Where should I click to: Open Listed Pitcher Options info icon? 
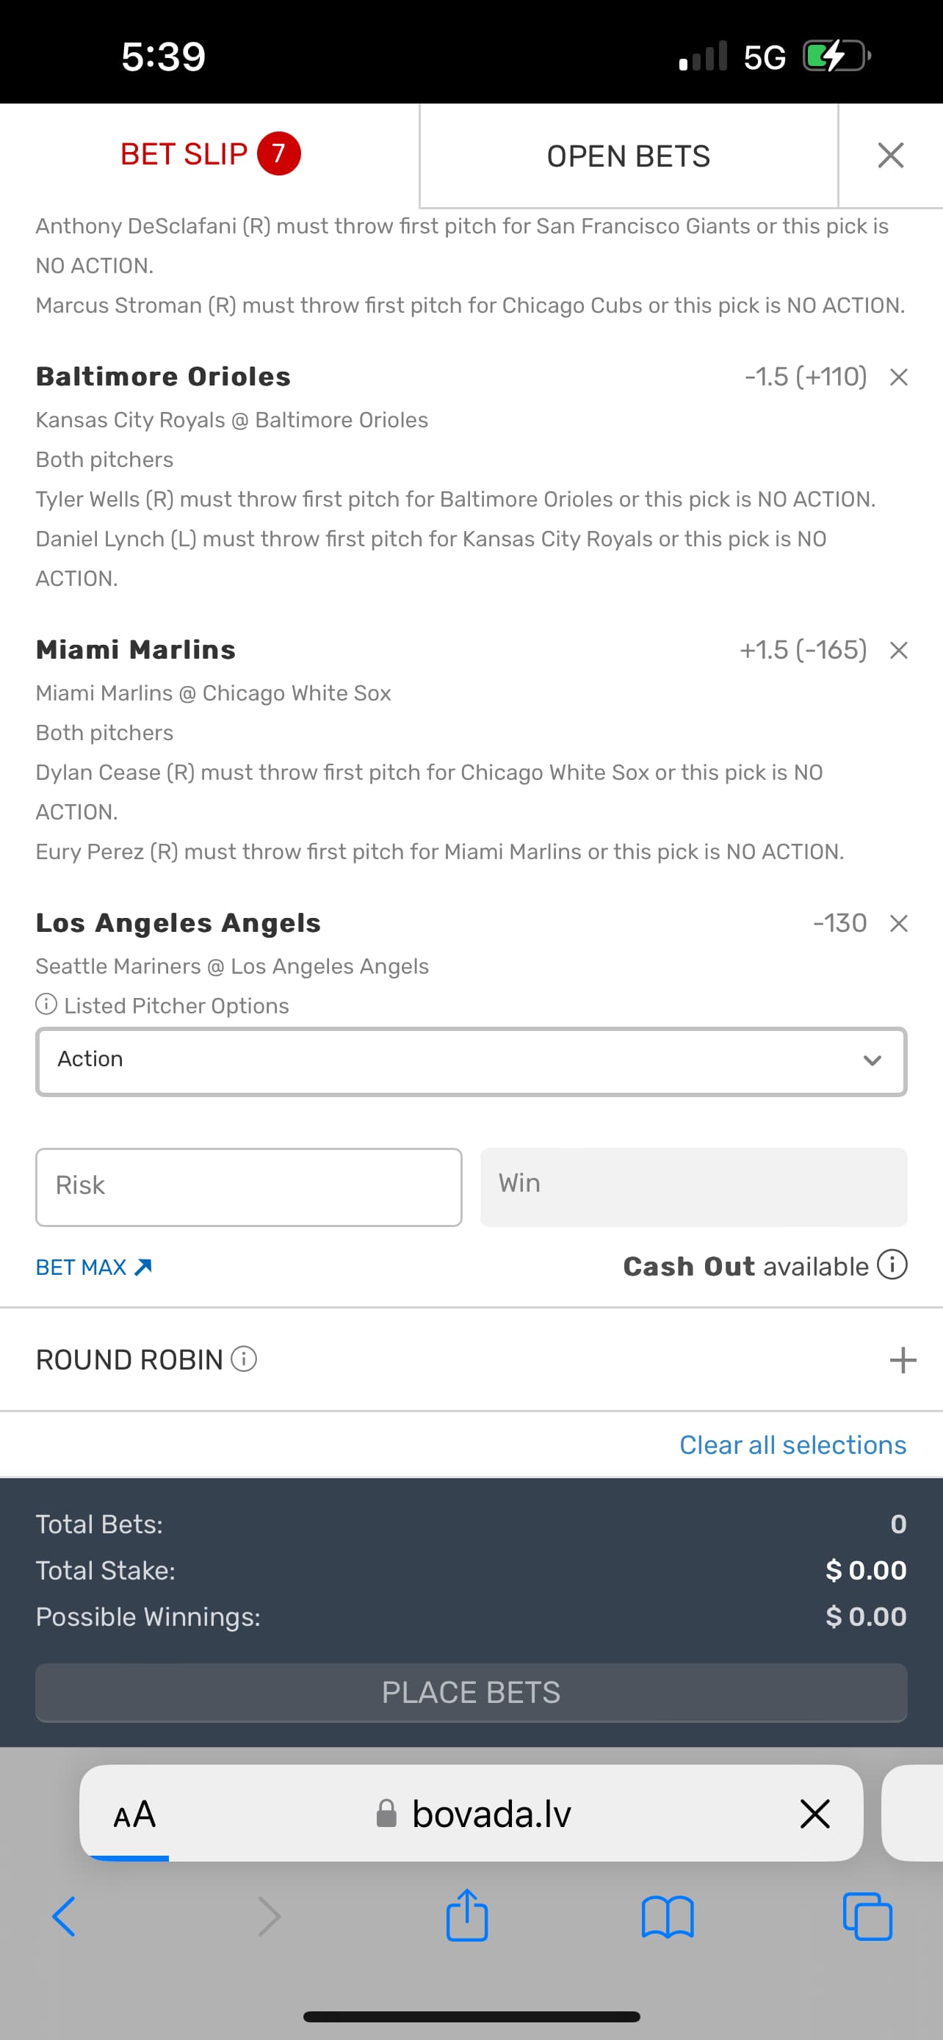47,1004
